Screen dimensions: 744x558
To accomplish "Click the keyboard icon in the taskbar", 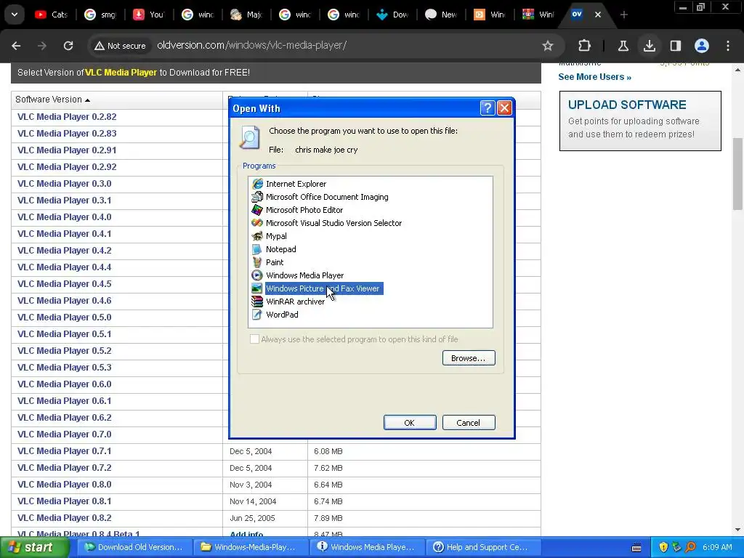I will (636, 548).
